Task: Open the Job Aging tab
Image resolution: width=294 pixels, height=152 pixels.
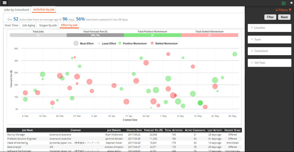Action: click(x=29, y=25)
